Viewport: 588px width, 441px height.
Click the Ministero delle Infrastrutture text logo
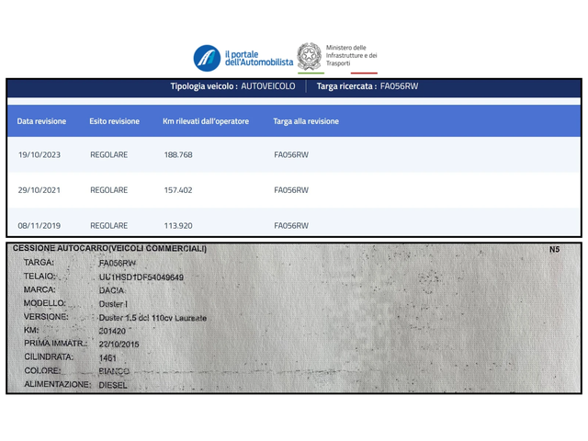click(352, 57)
